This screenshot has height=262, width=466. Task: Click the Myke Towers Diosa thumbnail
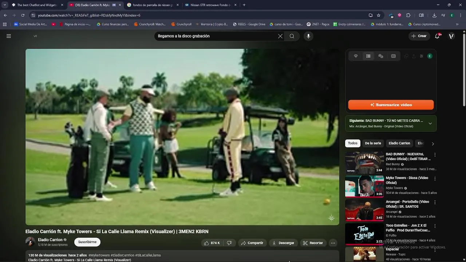click(364, 186)
